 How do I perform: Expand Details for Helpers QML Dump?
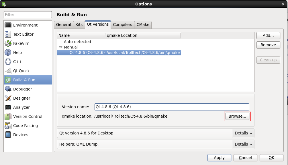coord(243,144)
